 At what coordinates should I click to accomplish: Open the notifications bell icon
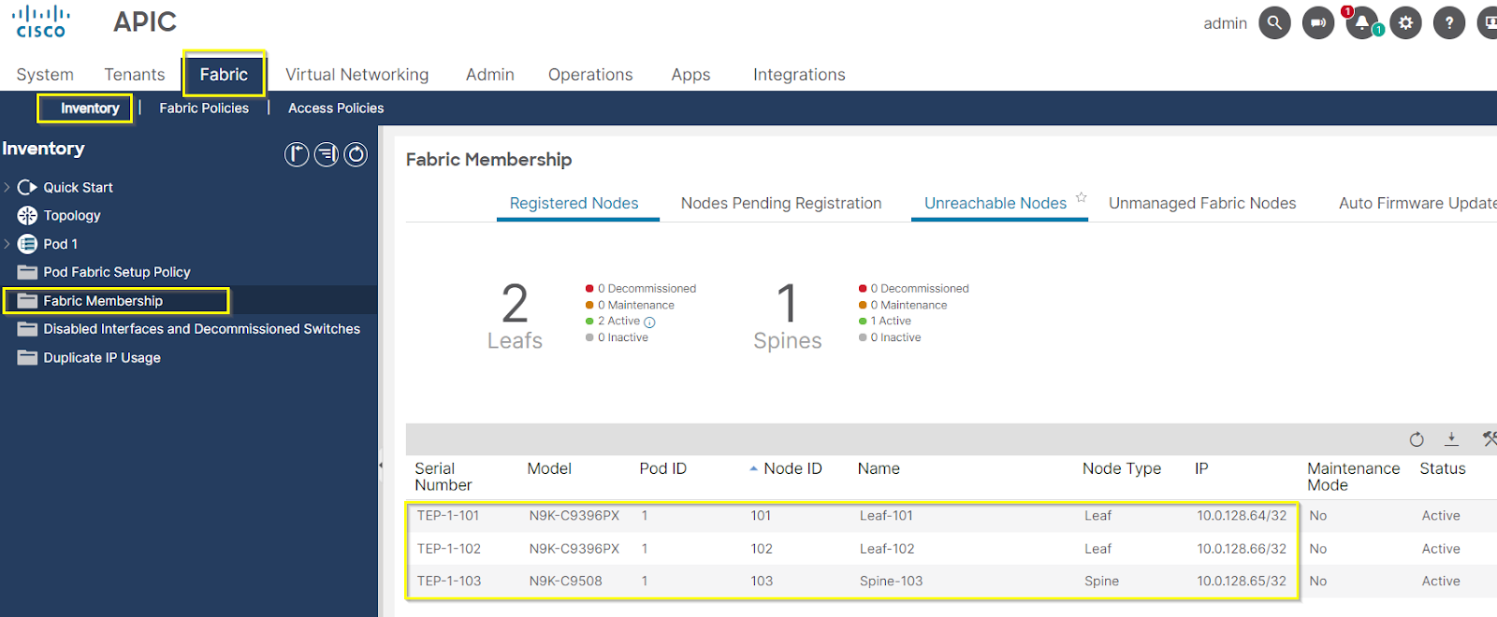(x=1362, y=22)
